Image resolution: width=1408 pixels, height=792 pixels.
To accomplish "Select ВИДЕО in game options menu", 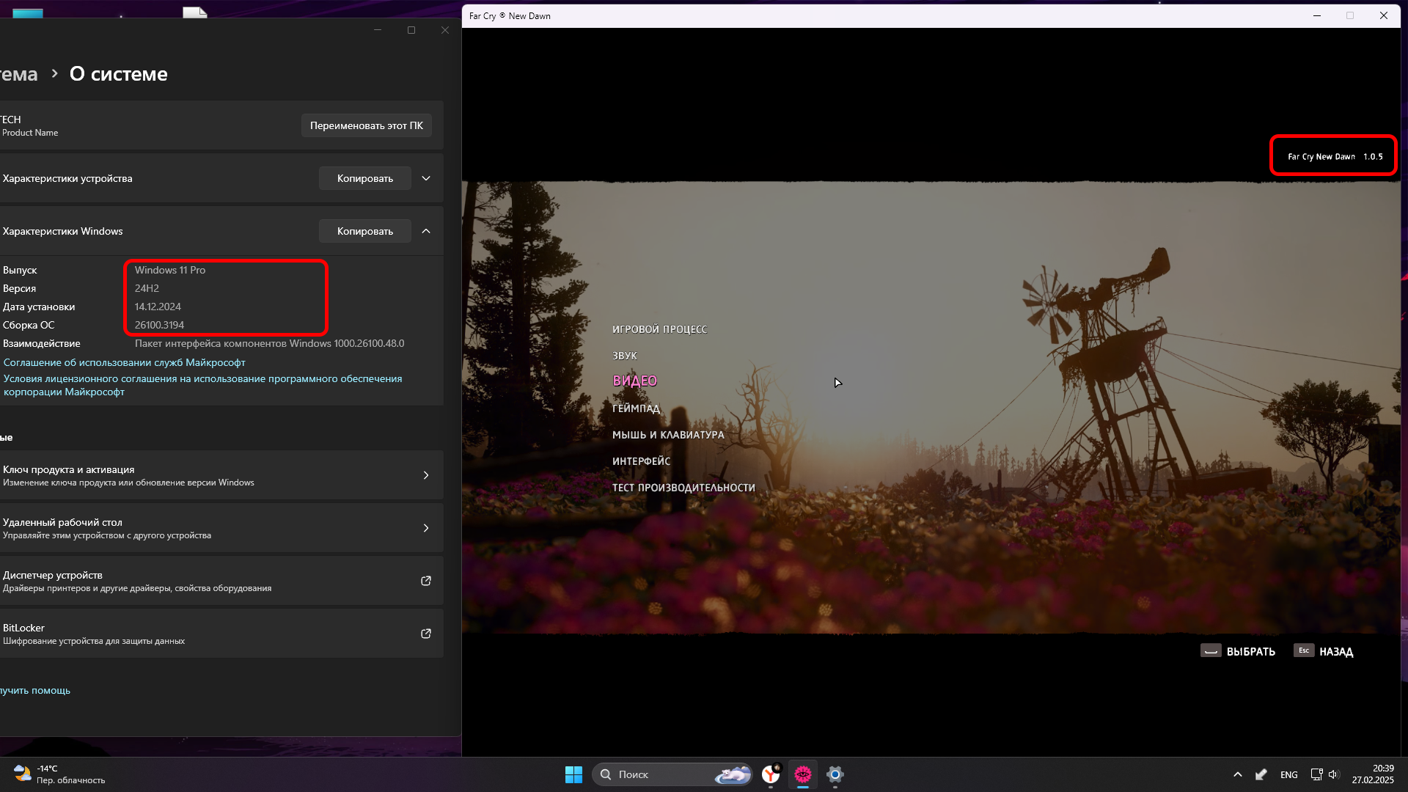I will [635, 381].
